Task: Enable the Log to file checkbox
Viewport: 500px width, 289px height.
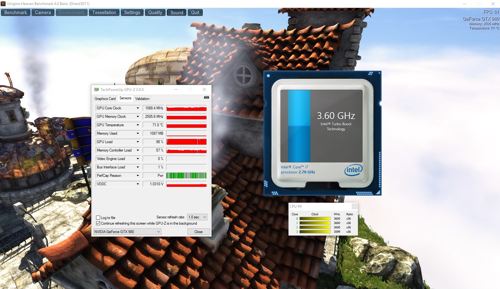Action: tap(98, 218)
